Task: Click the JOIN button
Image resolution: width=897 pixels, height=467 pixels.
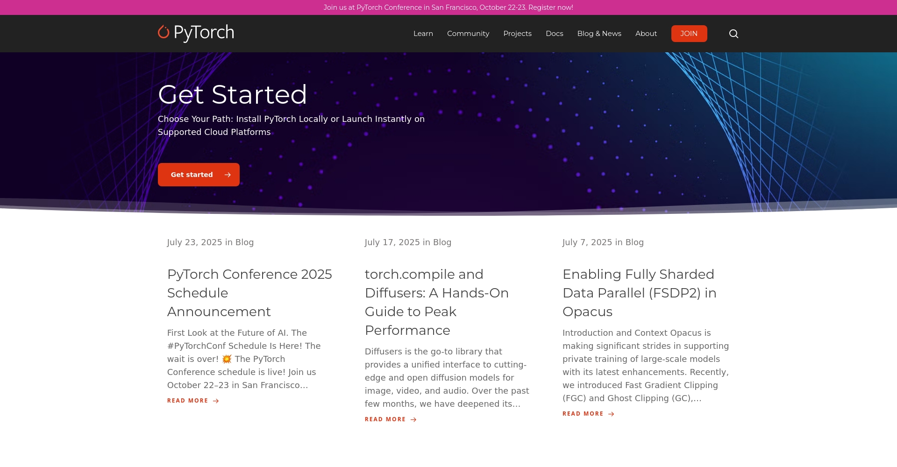Action: point(689,34)
